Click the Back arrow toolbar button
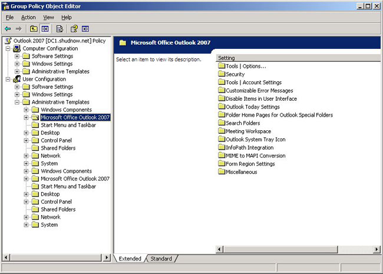The height and width of the screenshot is (274, 383). pos(8,28)
